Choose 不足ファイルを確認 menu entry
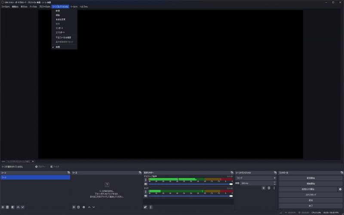344x215 pixels. (x=64, y=37)
